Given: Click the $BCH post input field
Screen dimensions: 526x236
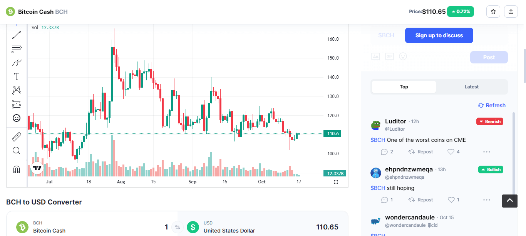Looking at the screenshot, I should pyautogui.click(x=386, y=35).
